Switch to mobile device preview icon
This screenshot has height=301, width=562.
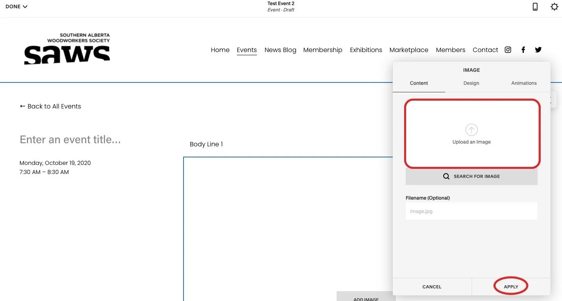[x=535, y=7]
